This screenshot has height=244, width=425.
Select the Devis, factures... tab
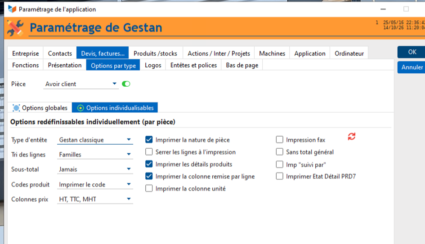103,53
